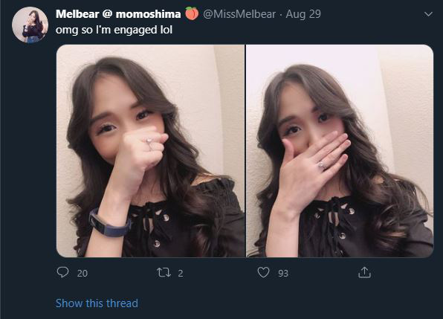The image size is (443, 319).
Task: Click the reply count 20
Action: point(83,273)
